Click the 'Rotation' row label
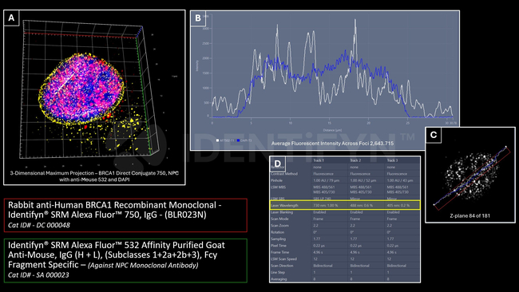This screenshot has width=519, height=292. click(278, 232)
